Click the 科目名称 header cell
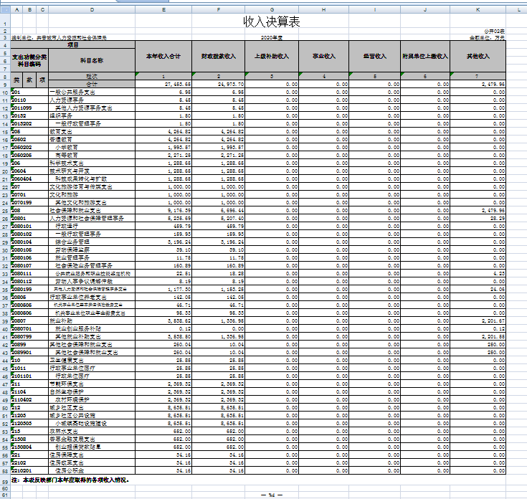 coord(92,61)
